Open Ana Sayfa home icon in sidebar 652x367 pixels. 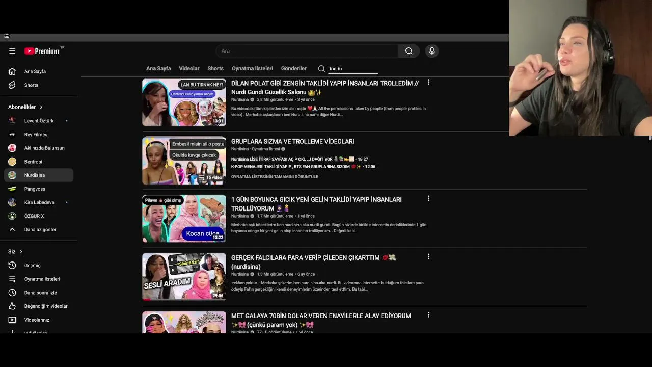tap(12, 71)
